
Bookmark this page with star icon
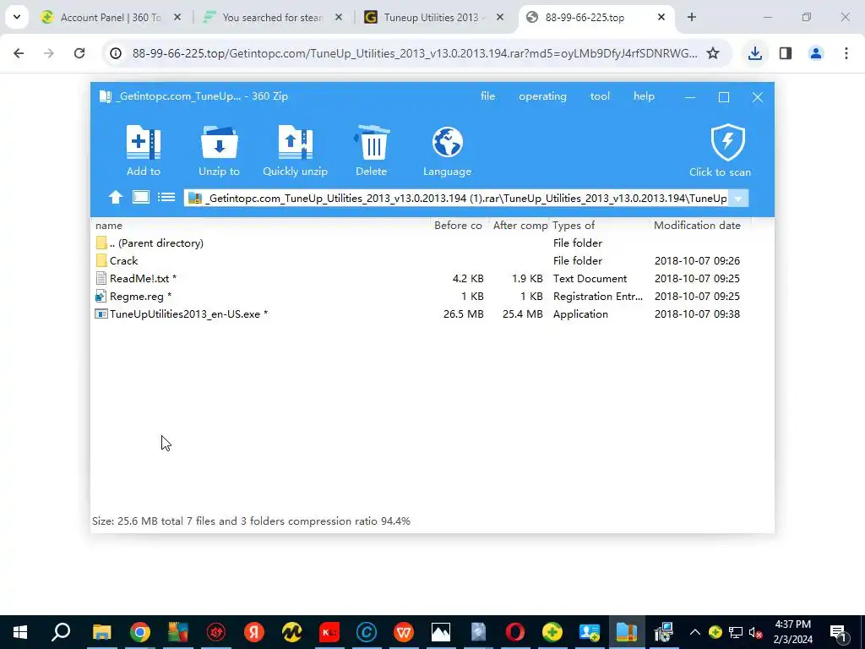[x=713, y=53]
